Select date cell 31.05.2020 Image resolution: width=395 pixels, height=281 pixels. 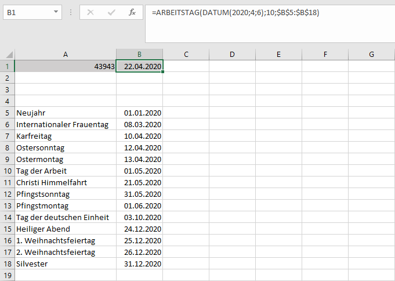click(139, 194)
